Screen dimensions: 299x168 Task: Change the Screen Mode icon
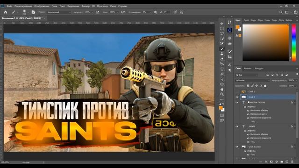[x=222, y=120]
